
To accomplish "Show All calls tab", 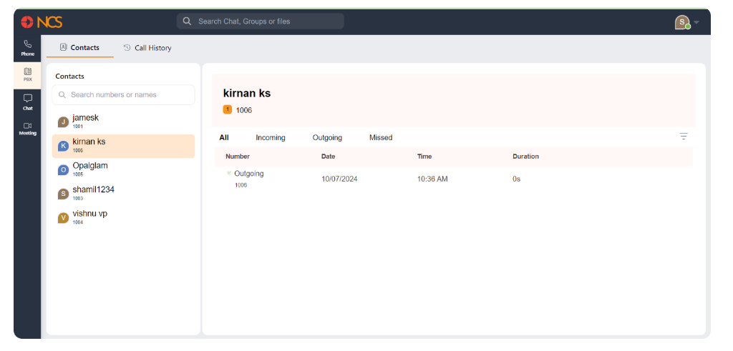I will pos(224,138).
